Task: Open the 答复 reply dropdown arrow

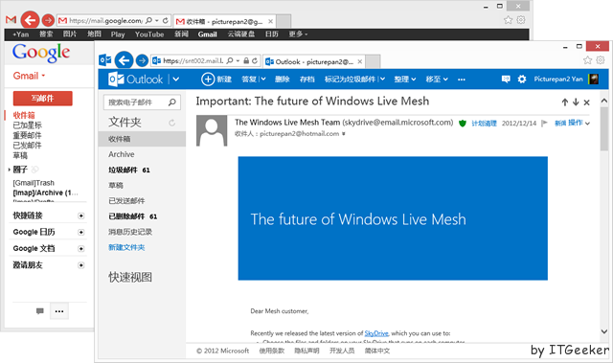Action: tap(263, 79)
